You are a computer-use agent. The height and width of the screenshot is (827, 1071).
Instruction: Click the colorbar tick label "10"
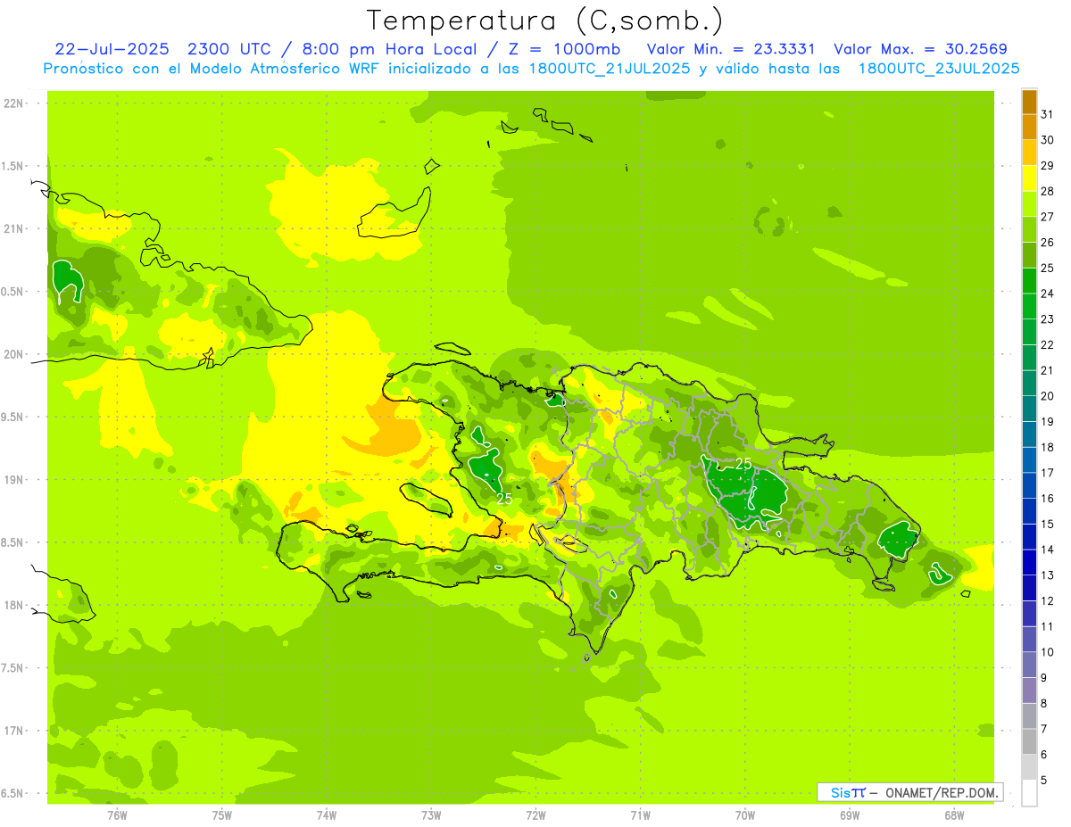[1048, 652]
